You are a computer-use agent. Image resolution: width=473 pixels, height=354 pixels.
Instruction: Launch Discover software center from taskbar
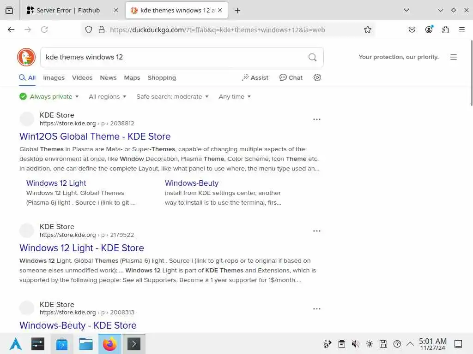(x=62, y=344)
